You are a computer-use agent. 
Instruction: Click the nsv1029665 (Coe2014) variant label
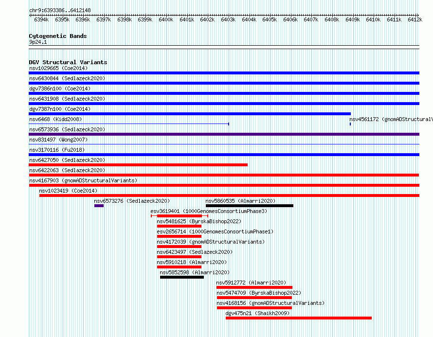pos(58,68)
